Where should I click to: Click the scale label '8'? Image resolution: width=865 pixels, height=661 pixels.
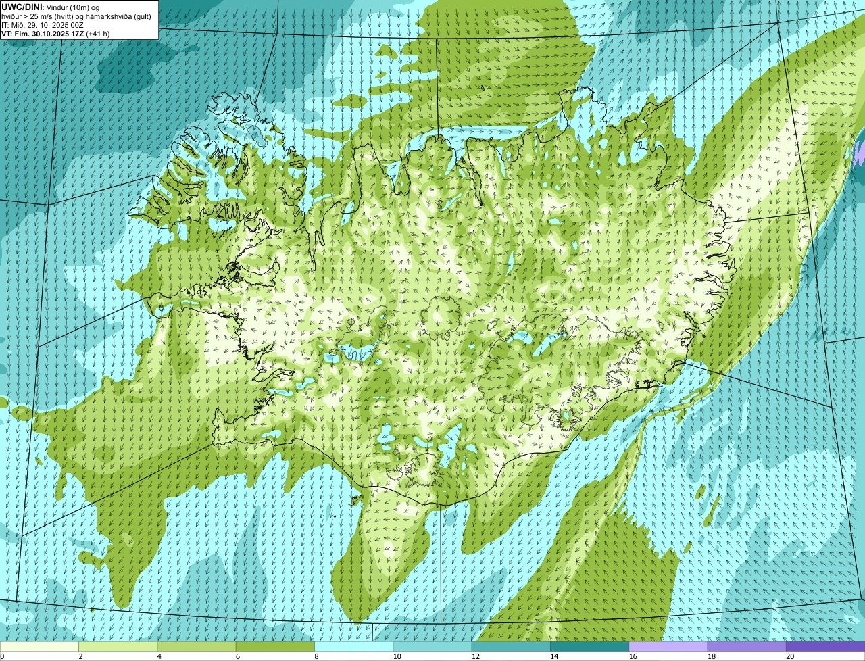[316, 656]
